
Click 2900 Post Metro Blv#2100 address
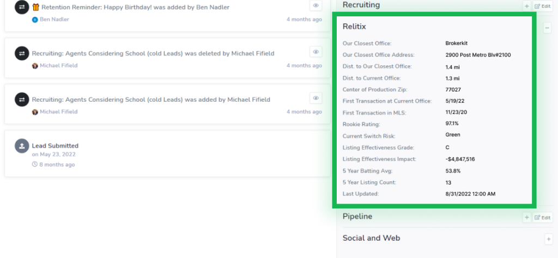478,55
